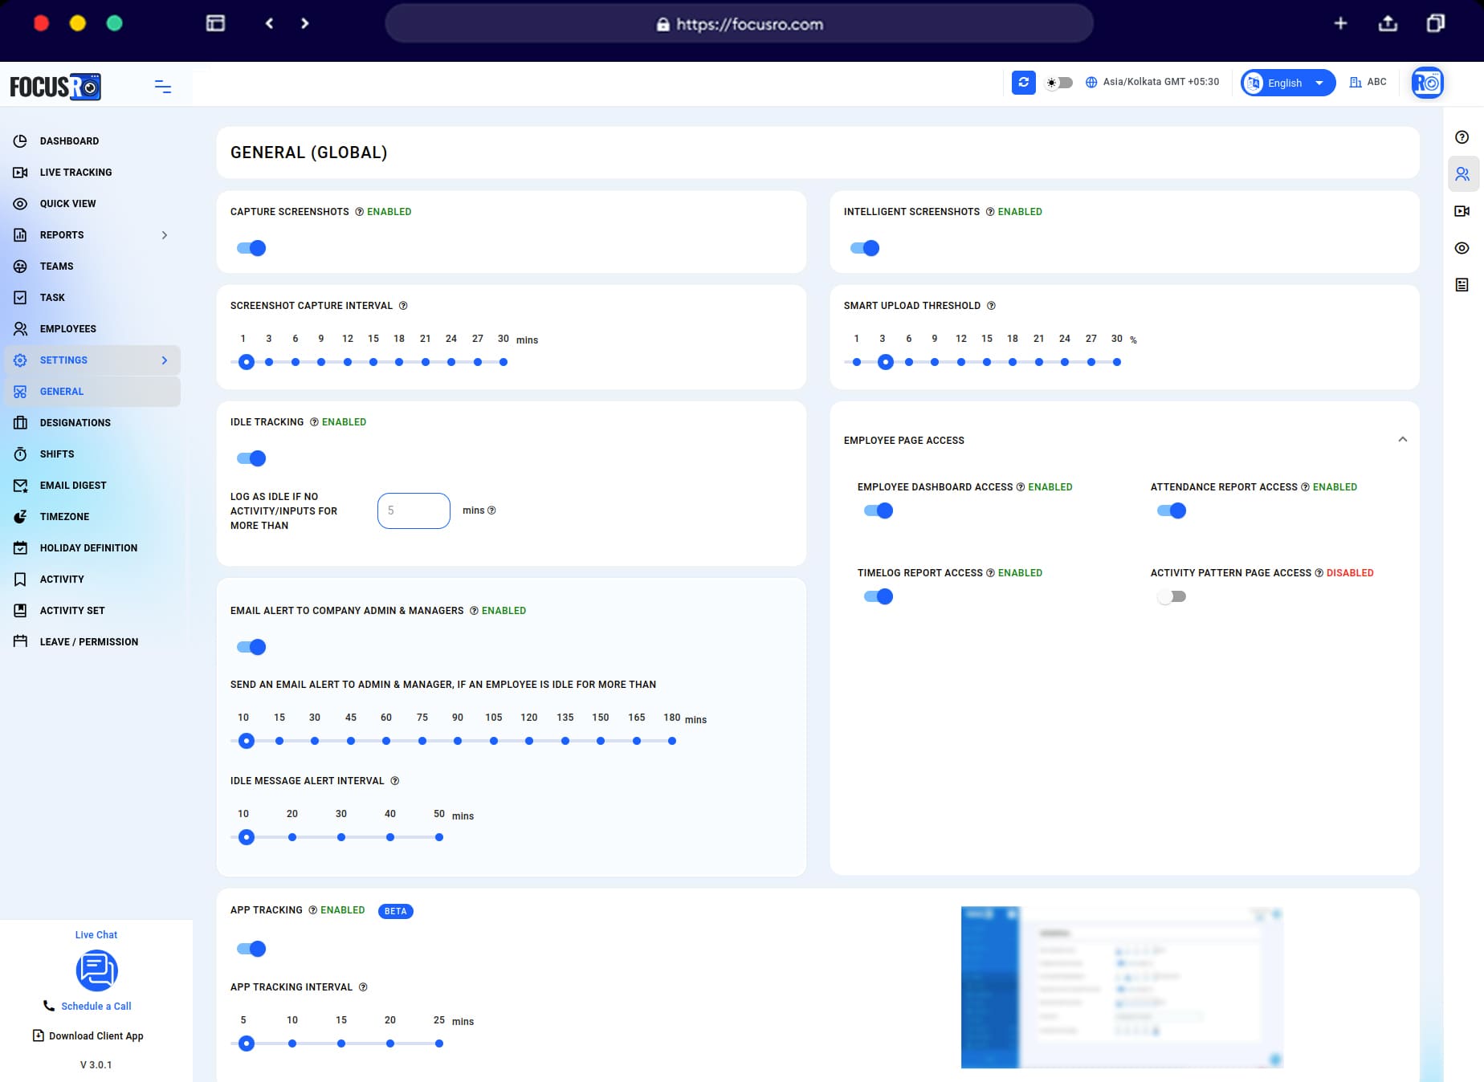
Task: Select the Shifts sidebar icon
Action: point(20,454)
